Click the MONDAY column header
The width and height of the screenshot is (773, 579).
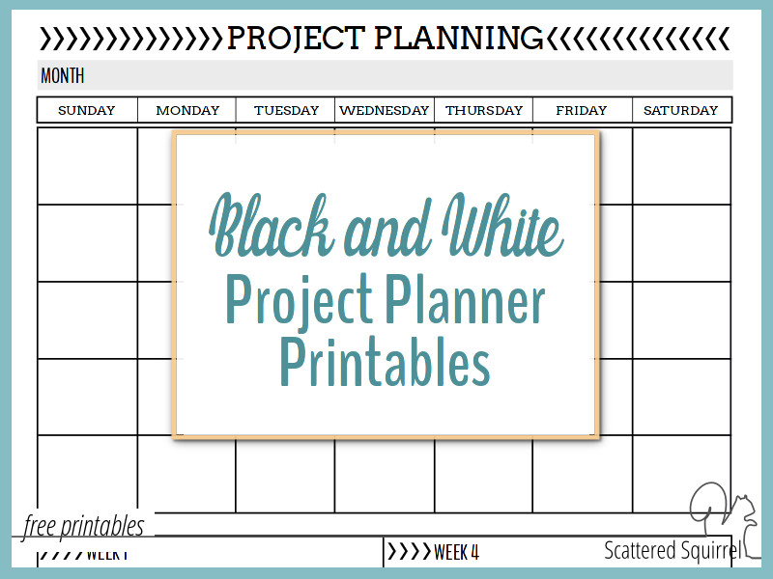[187, 110]
